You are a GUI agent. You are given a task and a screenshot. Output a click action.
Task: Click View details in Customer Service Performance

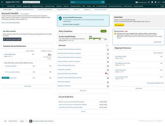coord(28,86)
